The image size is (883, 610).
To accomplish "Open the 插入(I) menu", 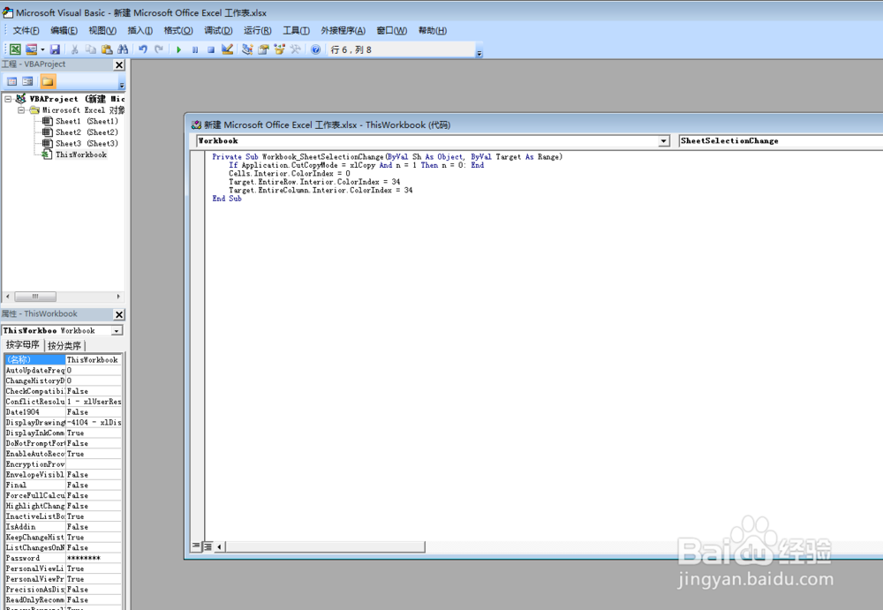I will click(140, 30).
